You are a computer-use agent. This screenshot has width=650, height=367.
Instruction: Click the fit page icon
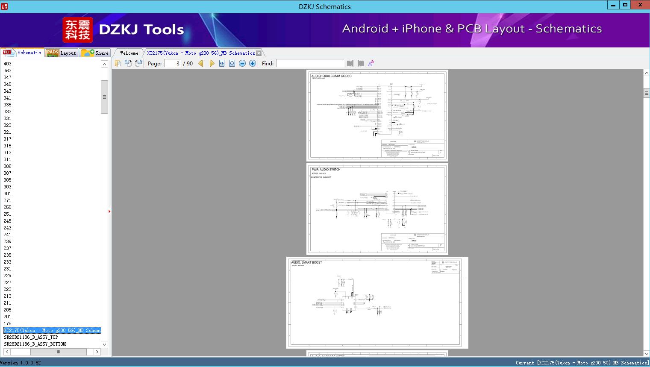pos(232,63)
